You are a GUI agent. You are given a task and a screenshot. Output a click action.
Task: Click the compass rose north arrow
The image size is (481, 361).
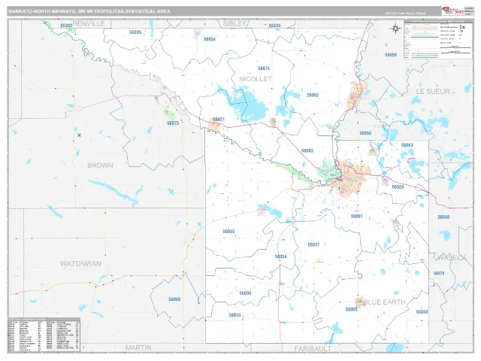click(x=395, y=29)
